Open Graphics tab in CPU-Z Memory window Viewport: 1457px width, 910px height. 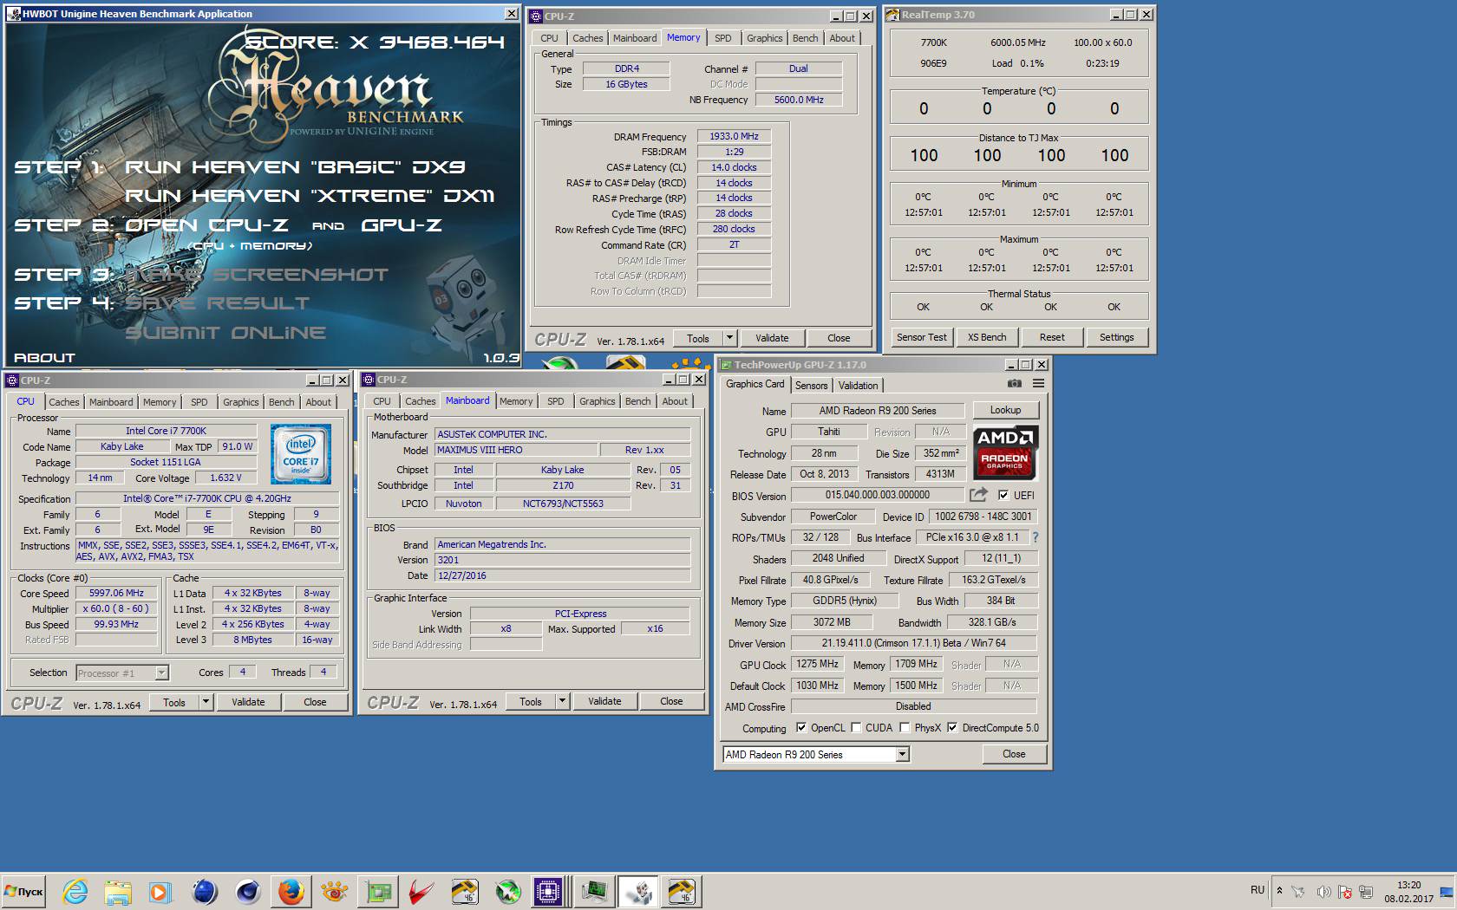click(764, 38)
